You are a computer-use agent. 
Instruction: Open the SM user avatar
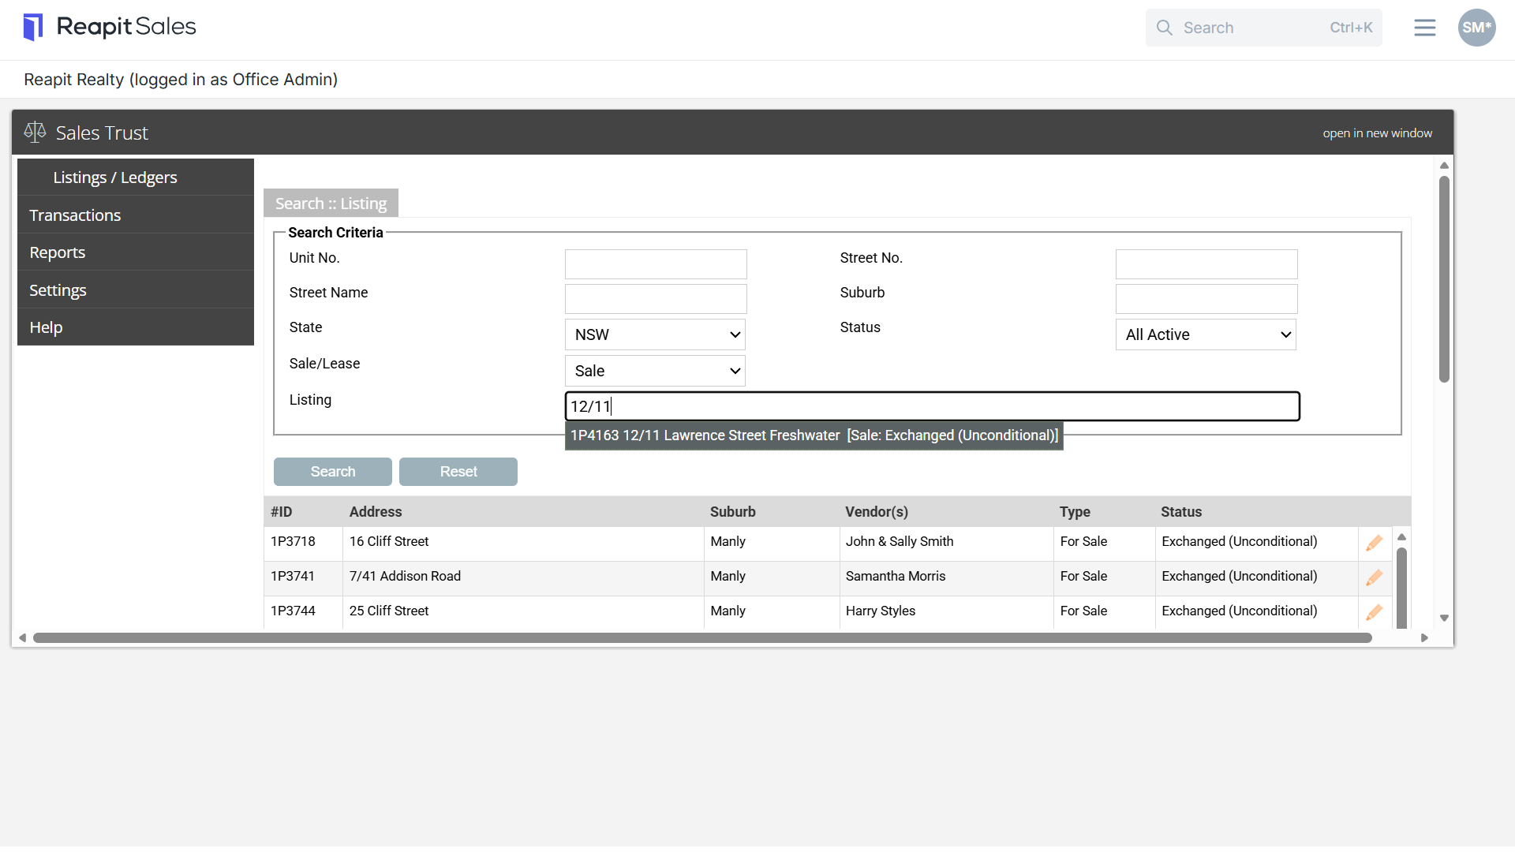click(1476, 28)
